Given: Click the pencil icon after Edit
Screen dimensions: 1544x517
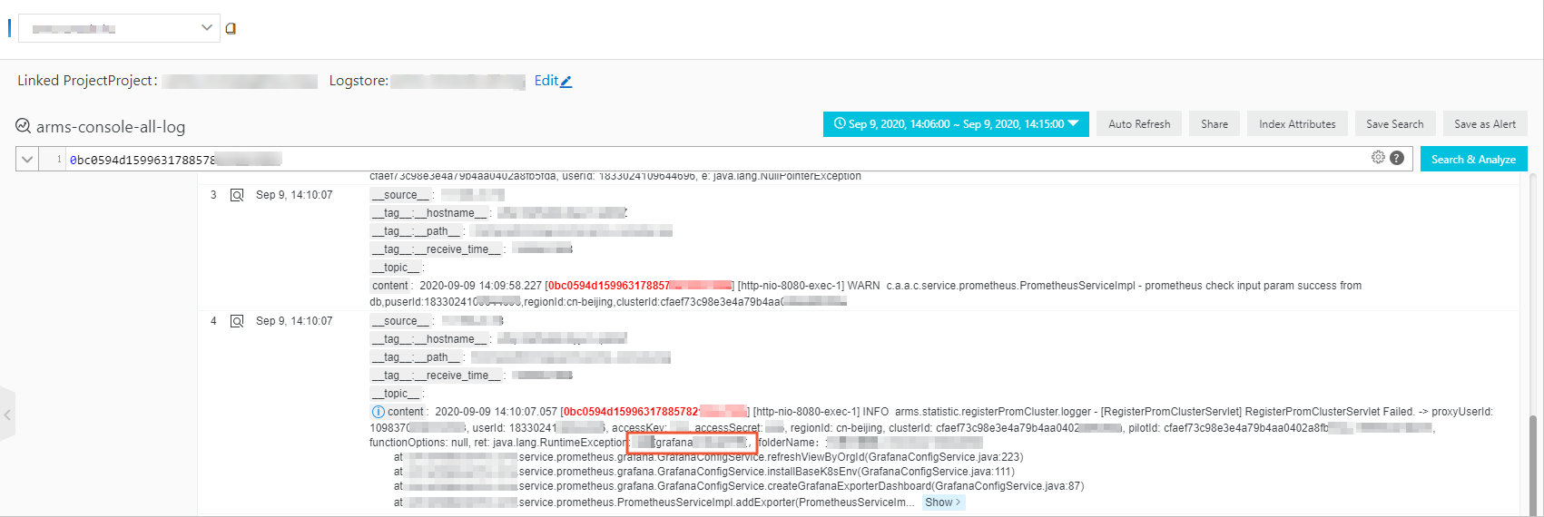Looking at the screenshot, I should [x=566, y=82].
